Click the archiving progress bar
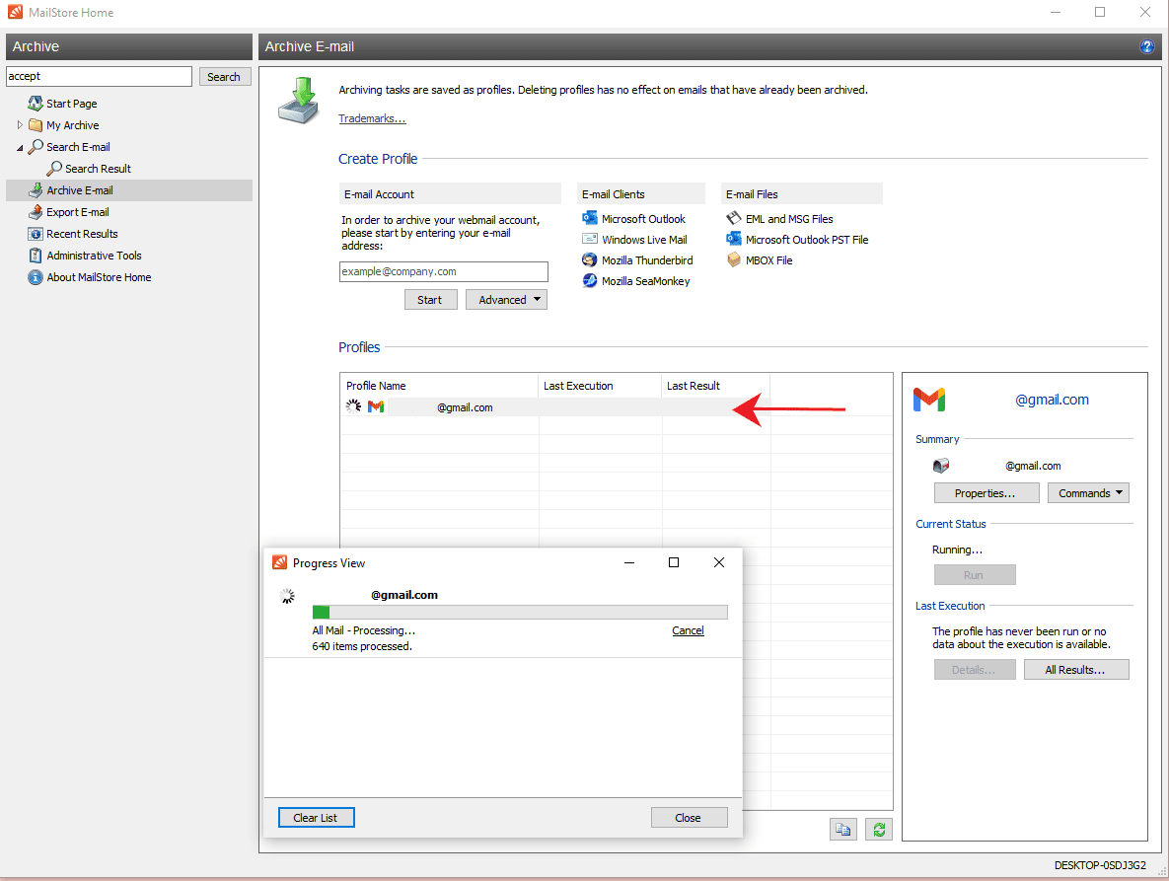 pos(520,612)
